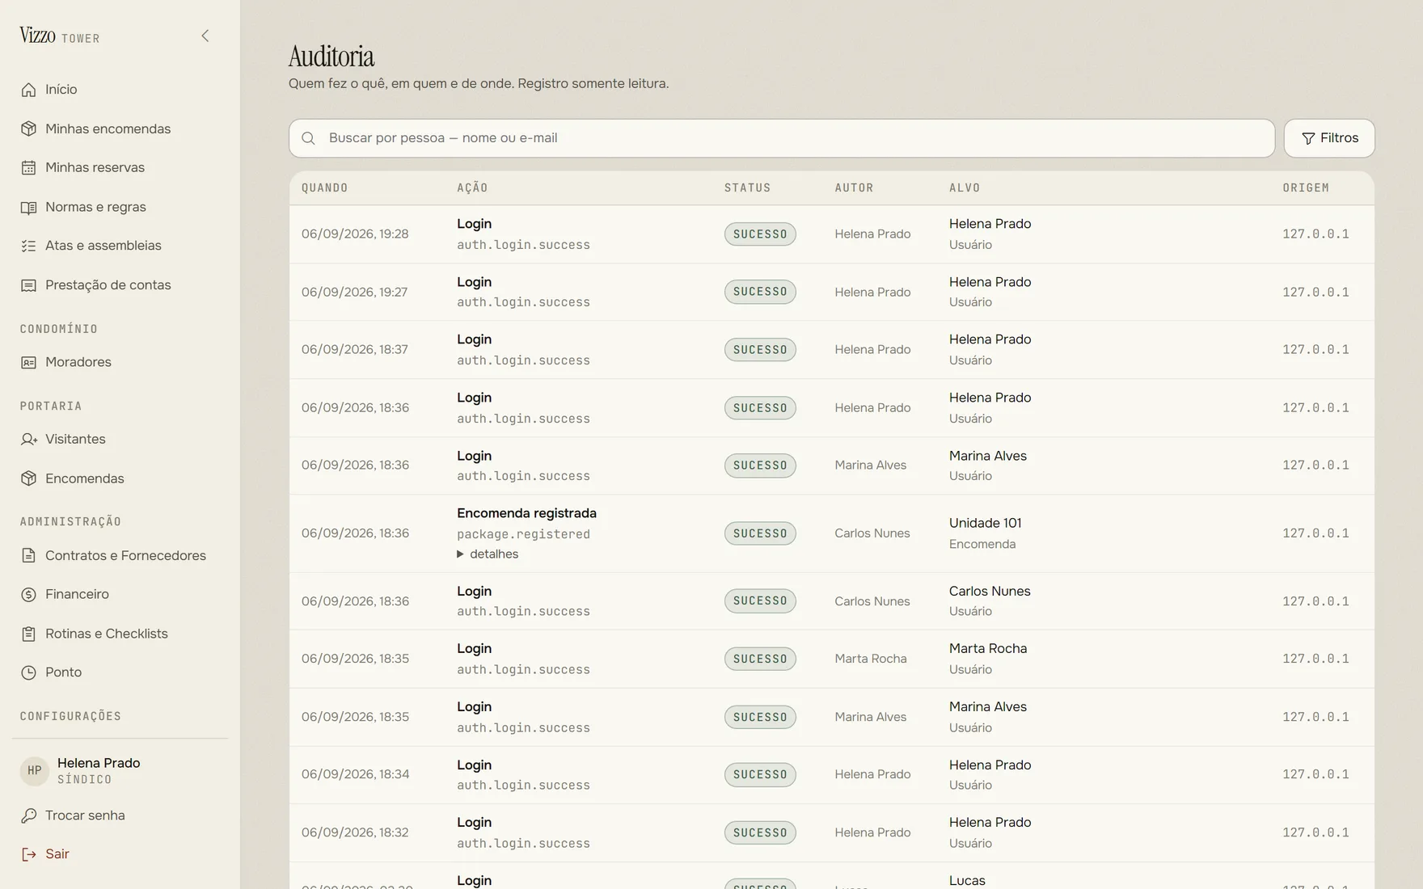Click the ORIGEM column header
The width and height of the screenshot is (1423, 889).
click(x=1306, y=187)
